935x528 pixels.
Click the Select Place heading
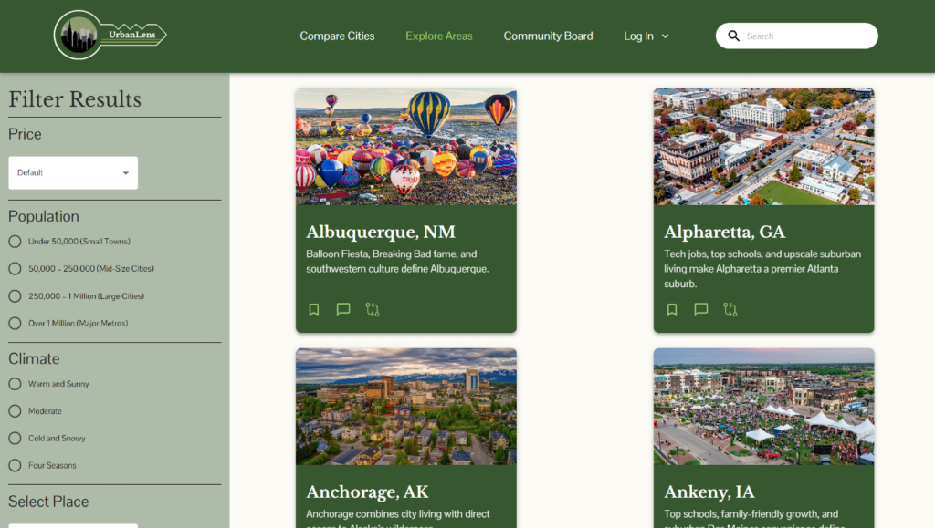click(48, 502)
